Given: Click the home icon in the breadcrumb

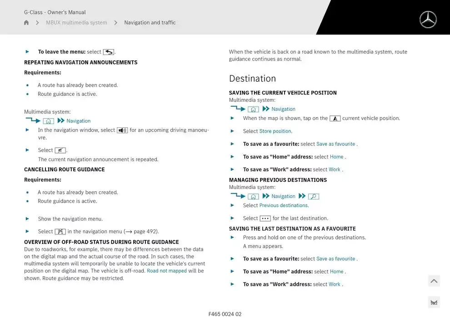Looking at the screenshot, I should click(26, 23).
